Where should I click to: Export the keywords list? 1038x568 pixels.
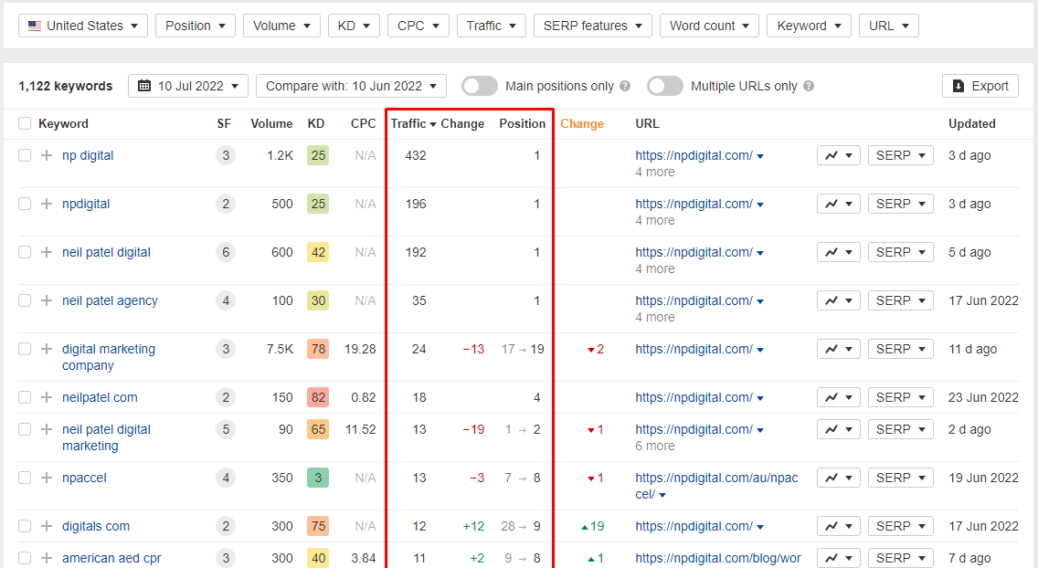click(x=980, y=86)
